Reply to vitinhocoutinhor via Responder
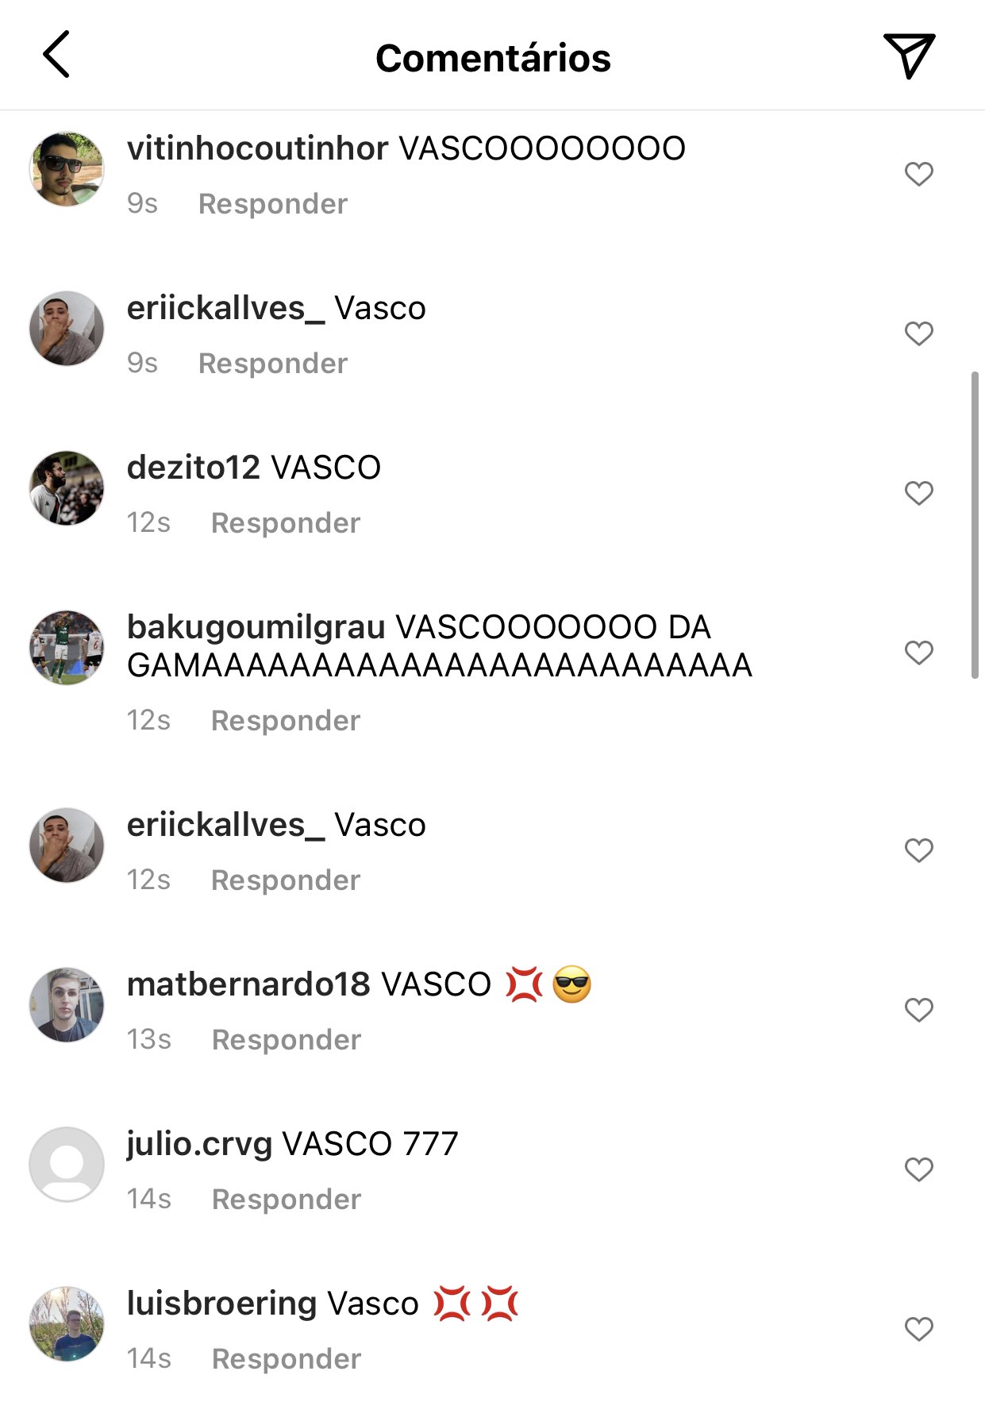This screenshot has width=985, height=1425. pos(273,204)
